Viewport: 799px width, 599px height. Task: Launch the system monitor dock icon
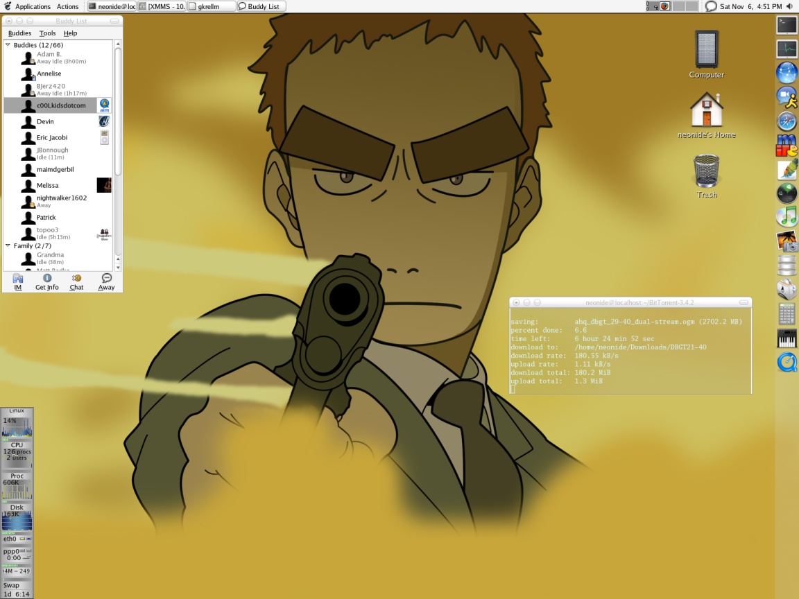click(x=787, y=49)
